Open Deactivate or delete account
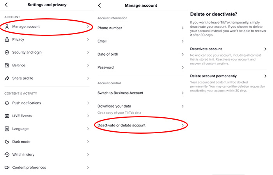The width and height of the screenshot is (273, 175). click(141, 125)
